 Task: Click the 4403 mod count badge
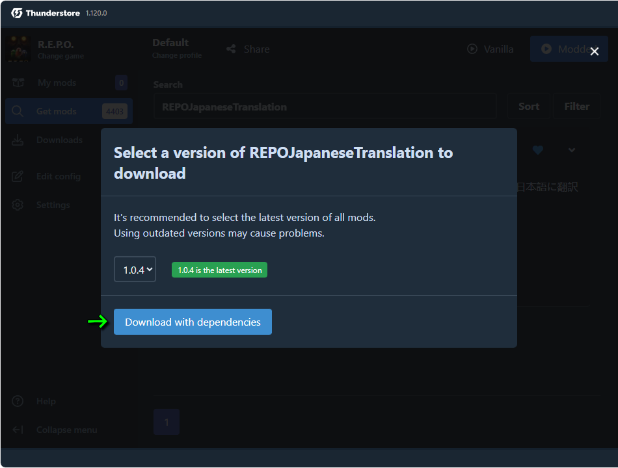click(114, 112)
